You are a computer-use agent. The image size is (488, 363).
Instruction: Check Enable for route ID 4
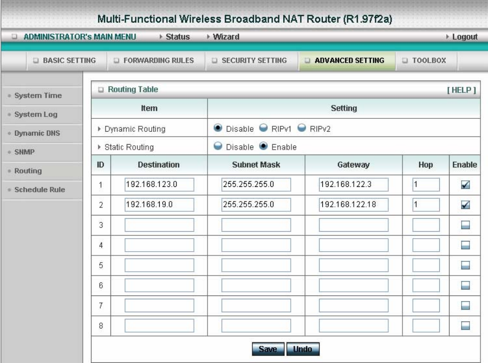point(465,245)
